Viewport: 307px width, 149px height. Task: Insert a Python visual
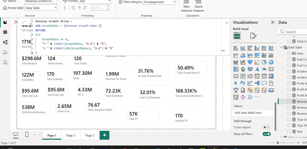point(243,83)
